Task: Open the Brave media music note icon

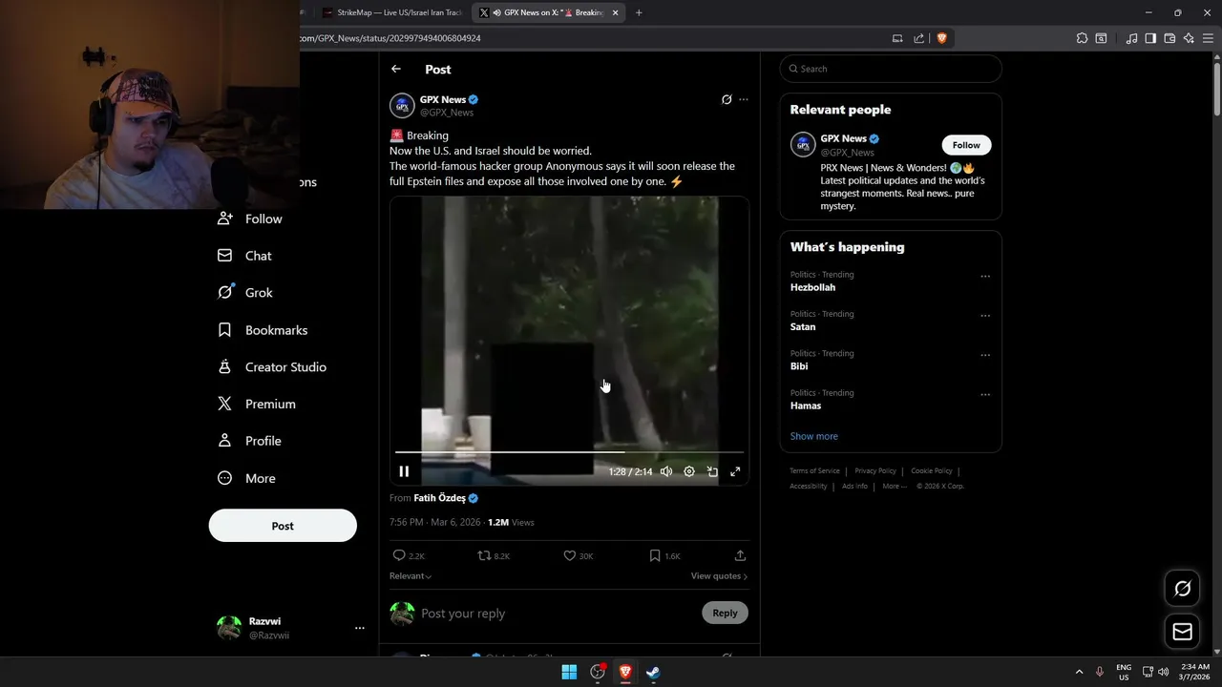Action: coord(1131,38)
